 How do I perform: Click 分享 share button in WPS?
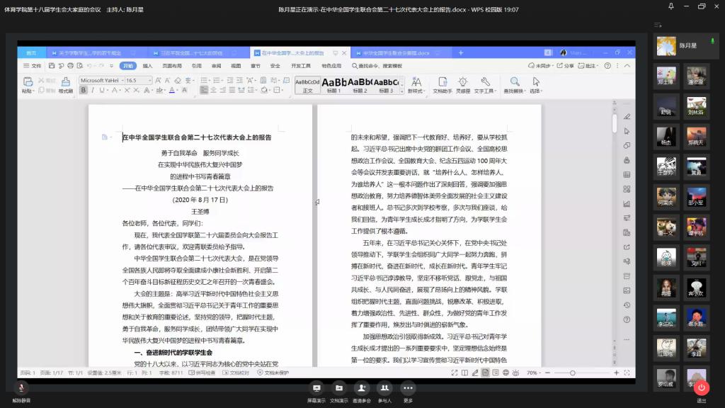tap(566, 66)
